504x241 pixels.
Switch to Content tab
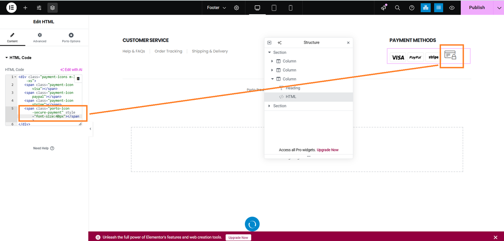pos(12,38)
